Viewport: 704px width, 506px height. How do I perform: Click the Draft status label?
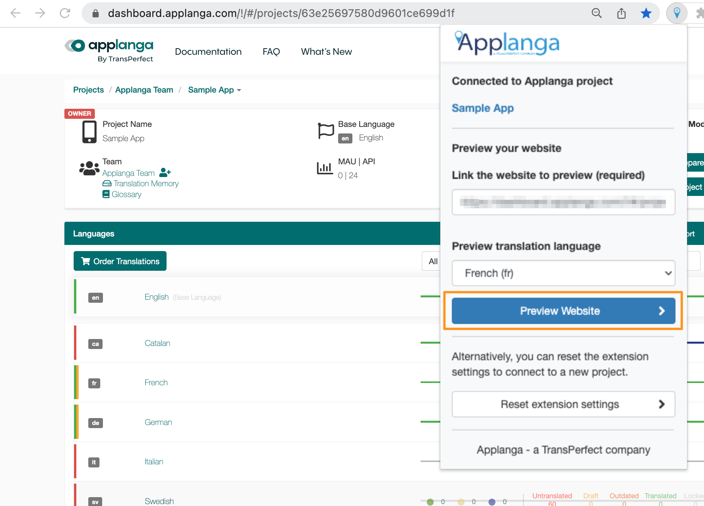[x=591, y=496]
